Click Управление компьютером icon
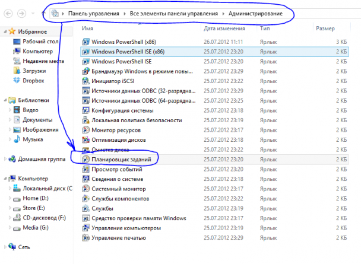Image resolution: width=361 pixels, height=264 pixels. point(85,228)
